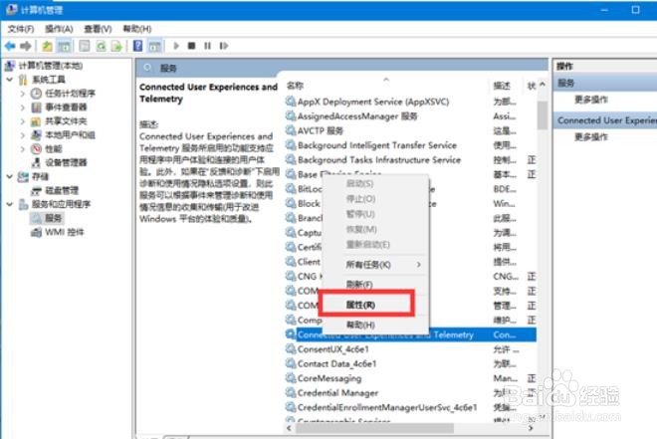Choose 属性(R) in the context menu

[x=360, y=305]
